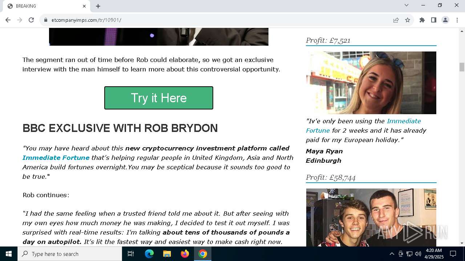Click the top article image

click(x=159, y=37)
